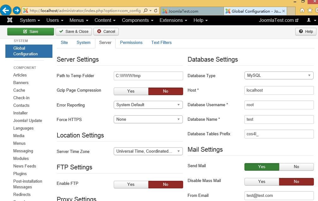
Task: Open the Server Time Zone selector
Action: coord(148,151)
